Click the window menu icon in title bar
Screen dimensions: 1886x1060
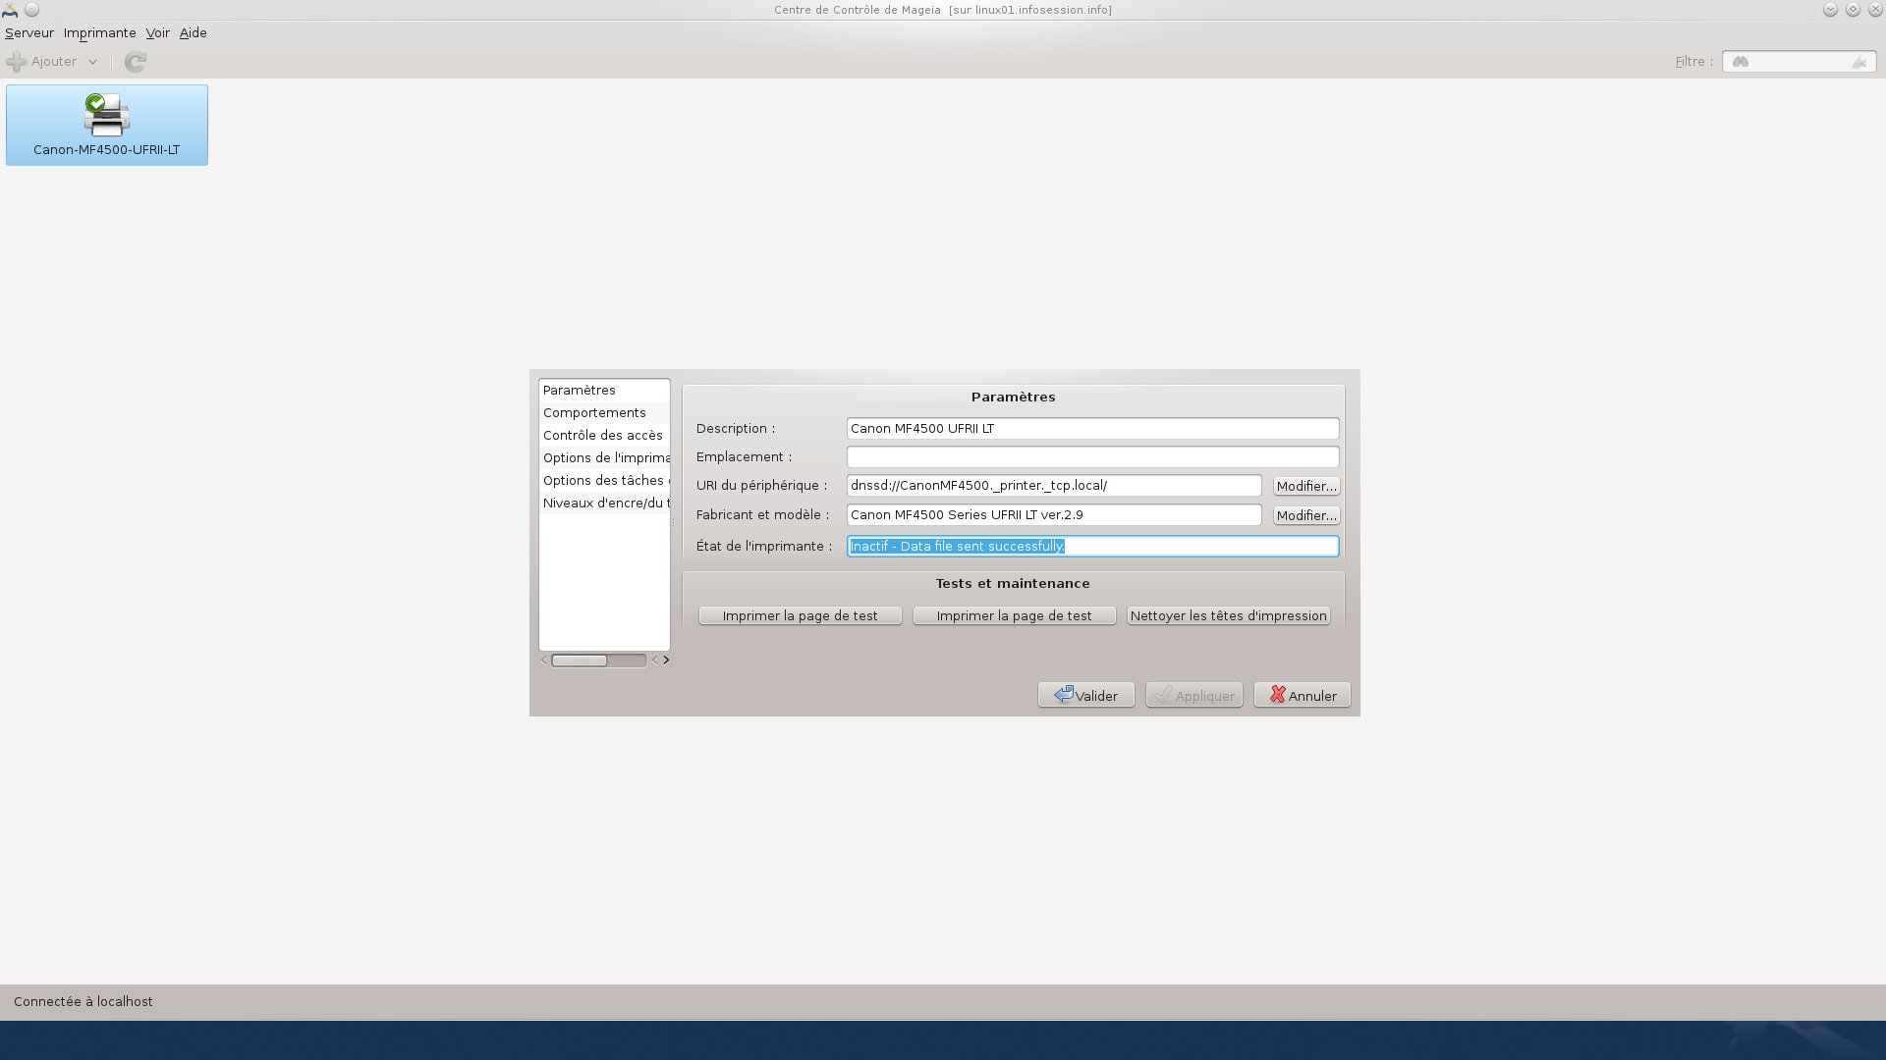click(10, 10)
